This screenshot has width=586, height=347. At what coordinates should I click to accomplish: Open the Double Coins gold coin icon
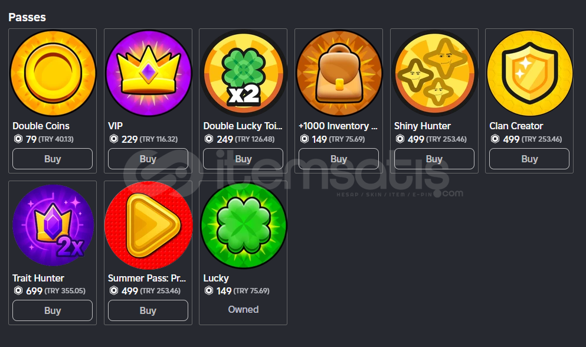click(53, 73)
